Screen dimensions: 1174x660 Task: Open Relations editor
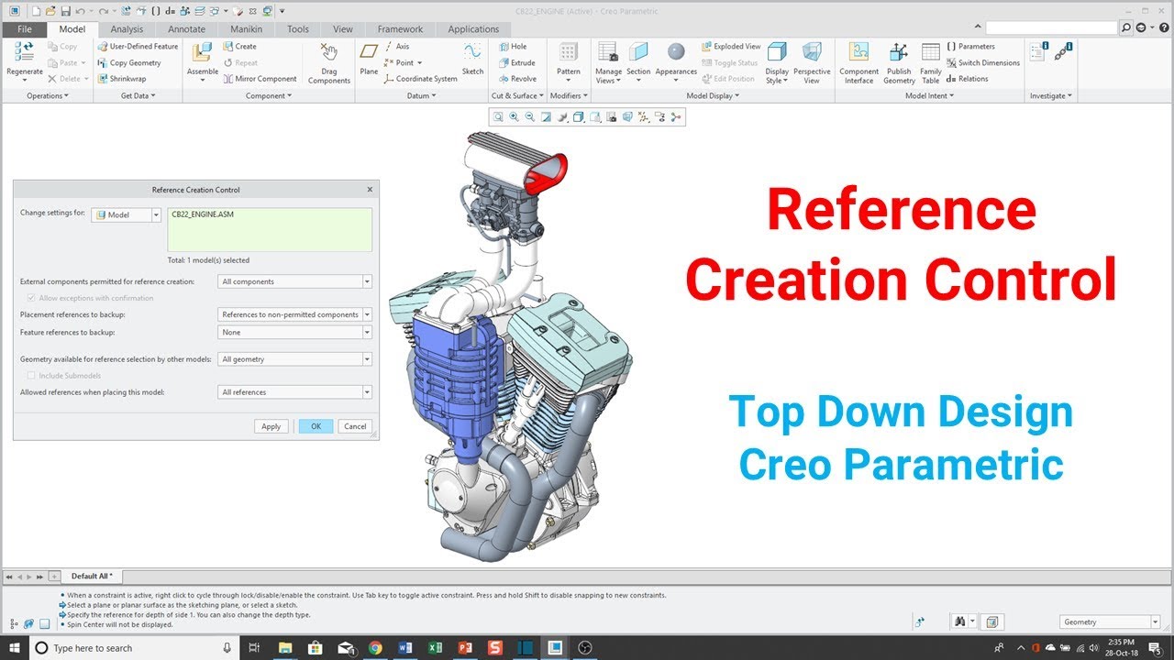[x=968, y=79]
